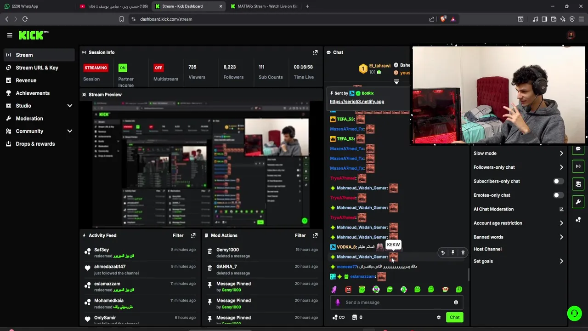Open chat settings gear icon

tap(439, 317)
